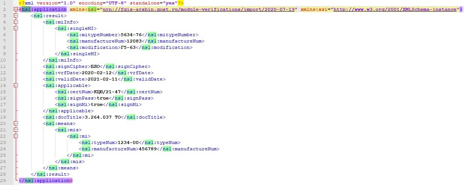The height and width of the screenshot is (185, 464).
Task: Fold the ns1:mis element
Action: (15, 130)
